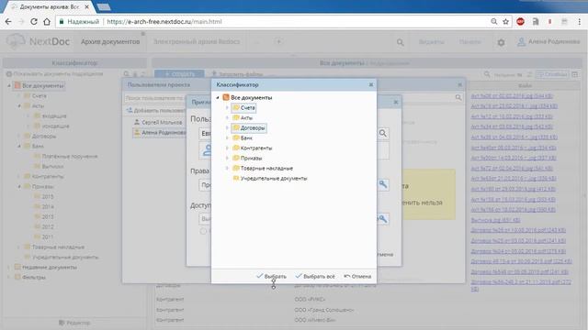This screenshot has height=330, width=588.
Task: Click the red Adblock extension icon
Action: 521,22
